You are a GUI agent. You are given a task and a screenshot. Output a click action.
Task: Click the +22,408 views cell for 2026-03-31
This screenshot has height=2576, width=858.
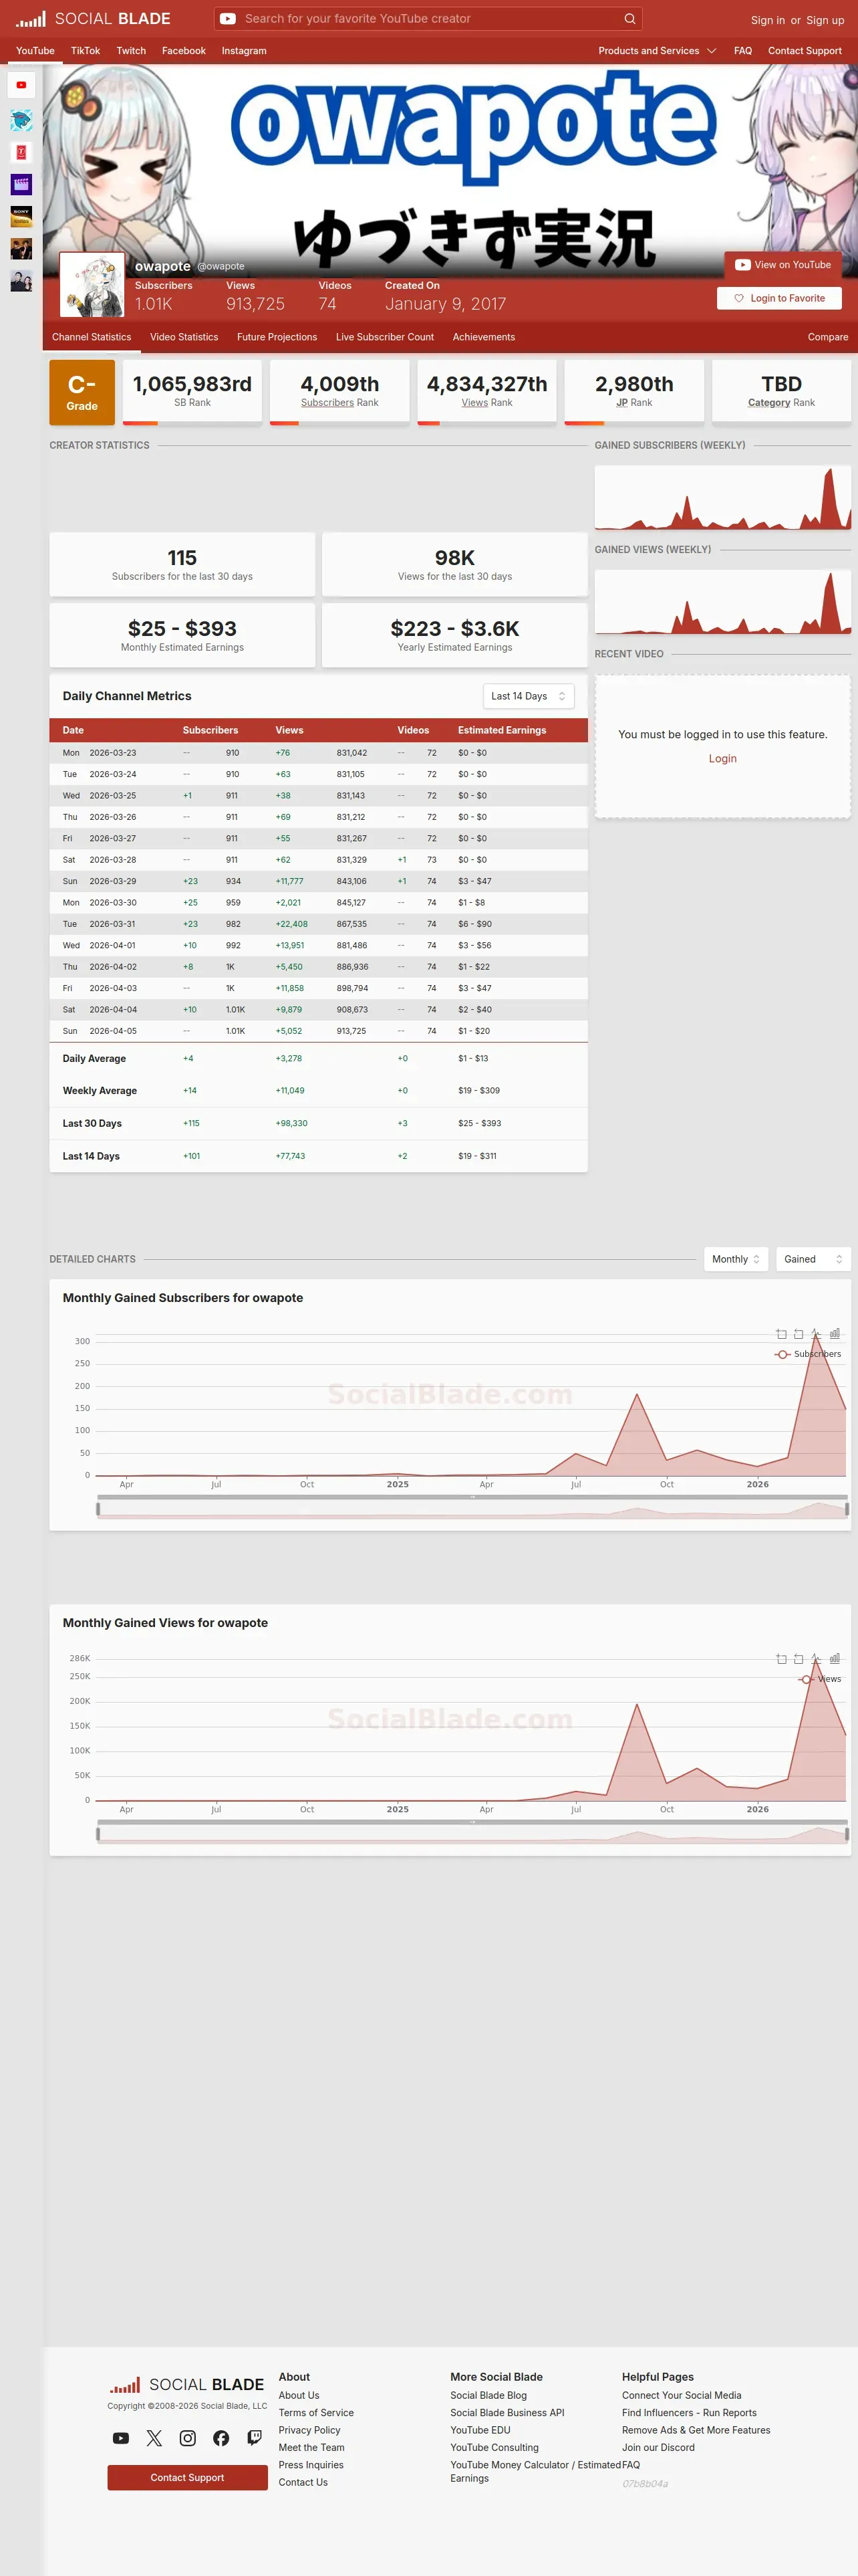(x=291, y=924)
